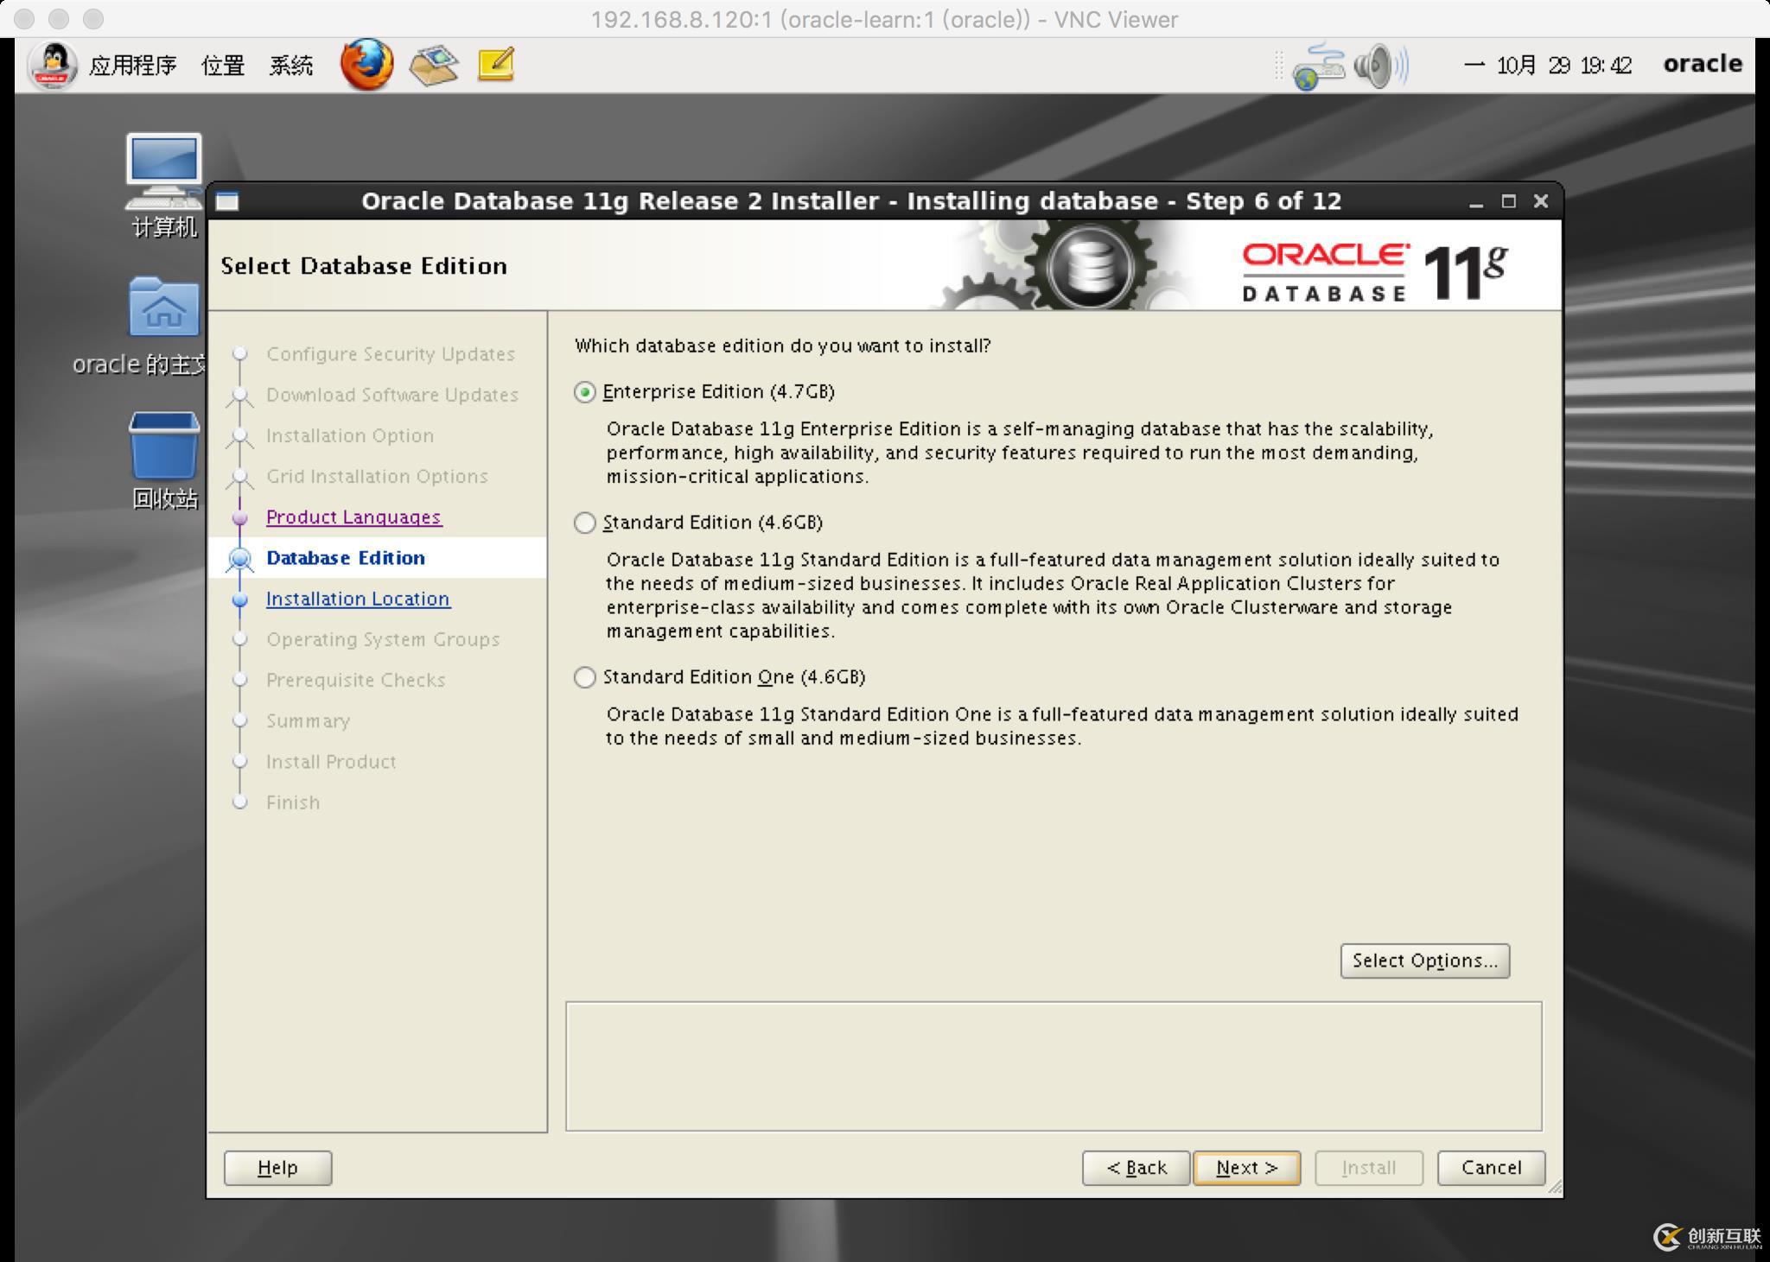1770x1262 pixels.
Task: Click the Prerequisite Checks step
Action: tap(356, 680)
